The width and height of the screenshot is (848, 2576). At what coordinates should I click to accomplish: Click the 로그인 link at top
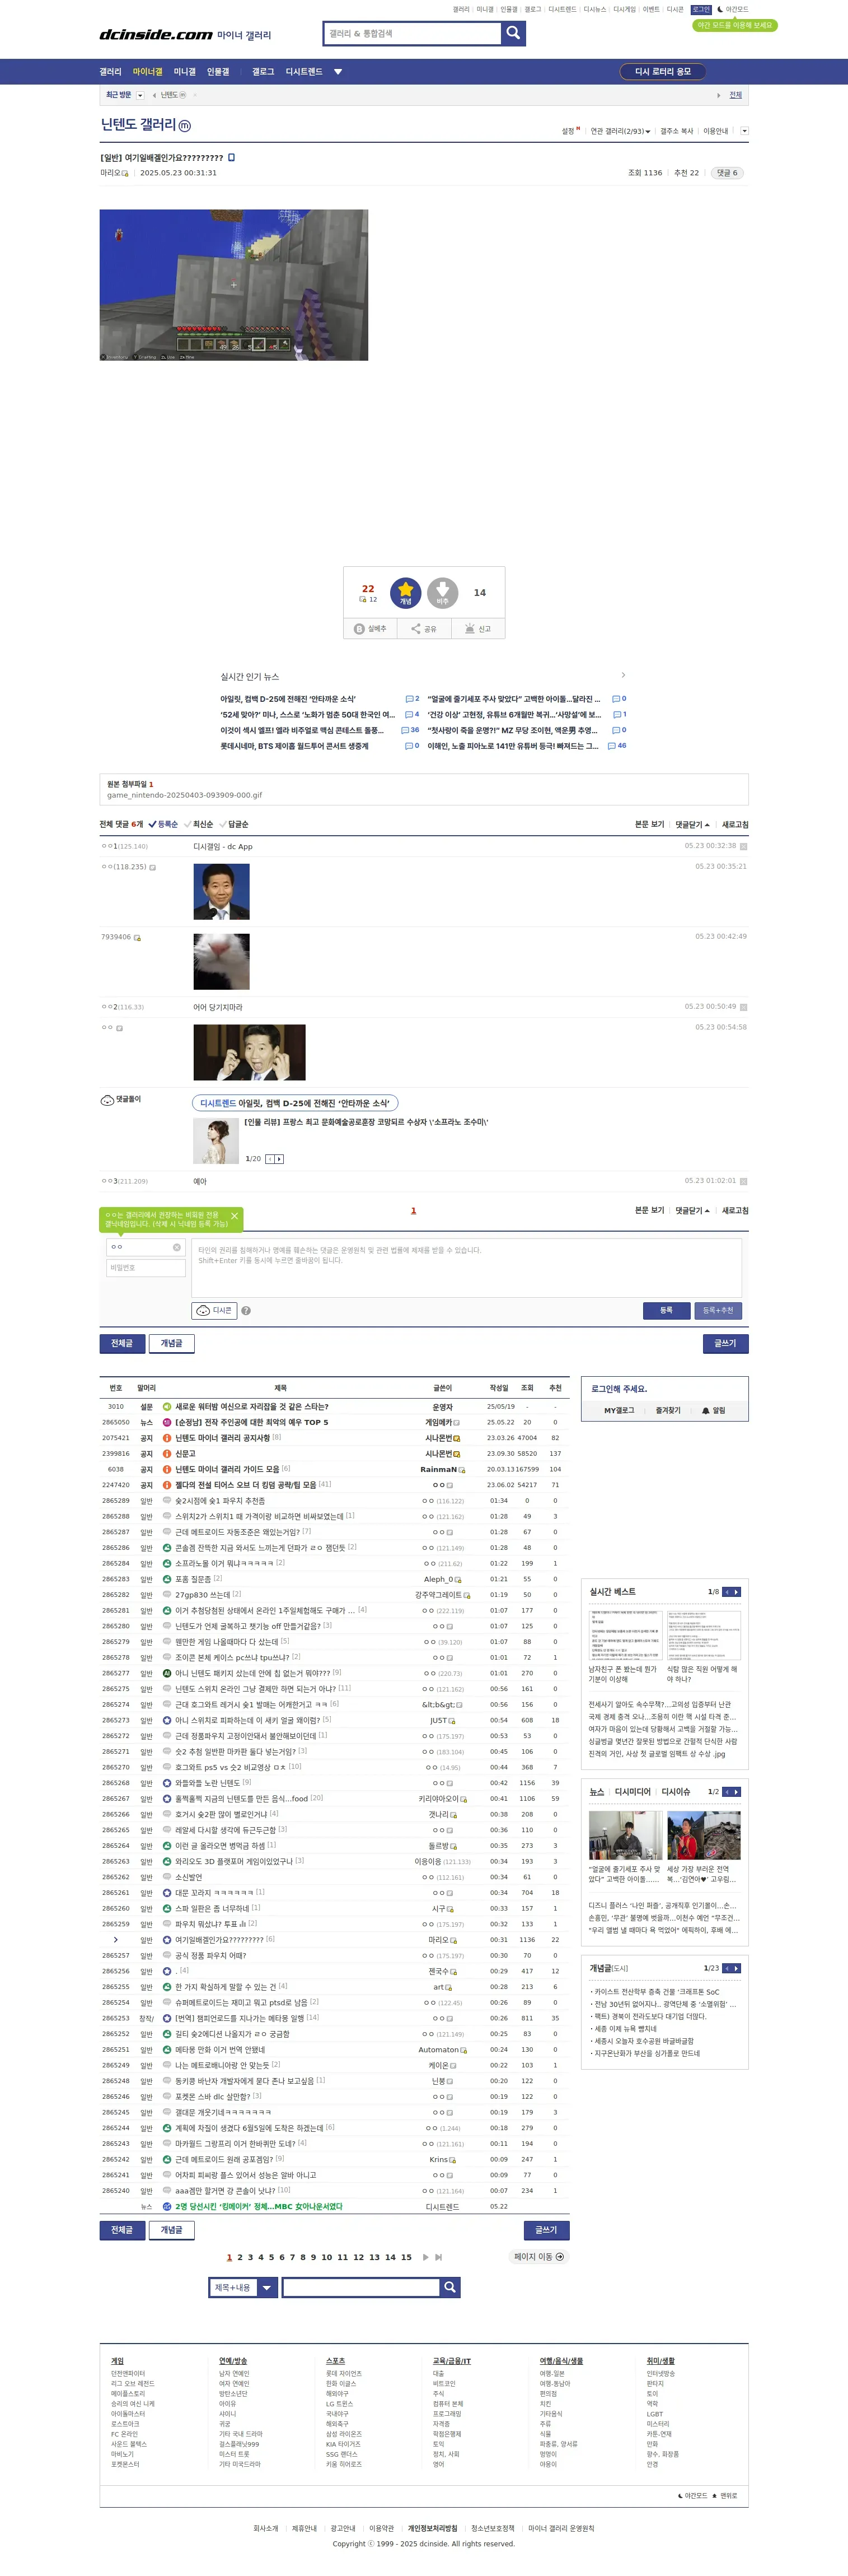tap(701, 9)
